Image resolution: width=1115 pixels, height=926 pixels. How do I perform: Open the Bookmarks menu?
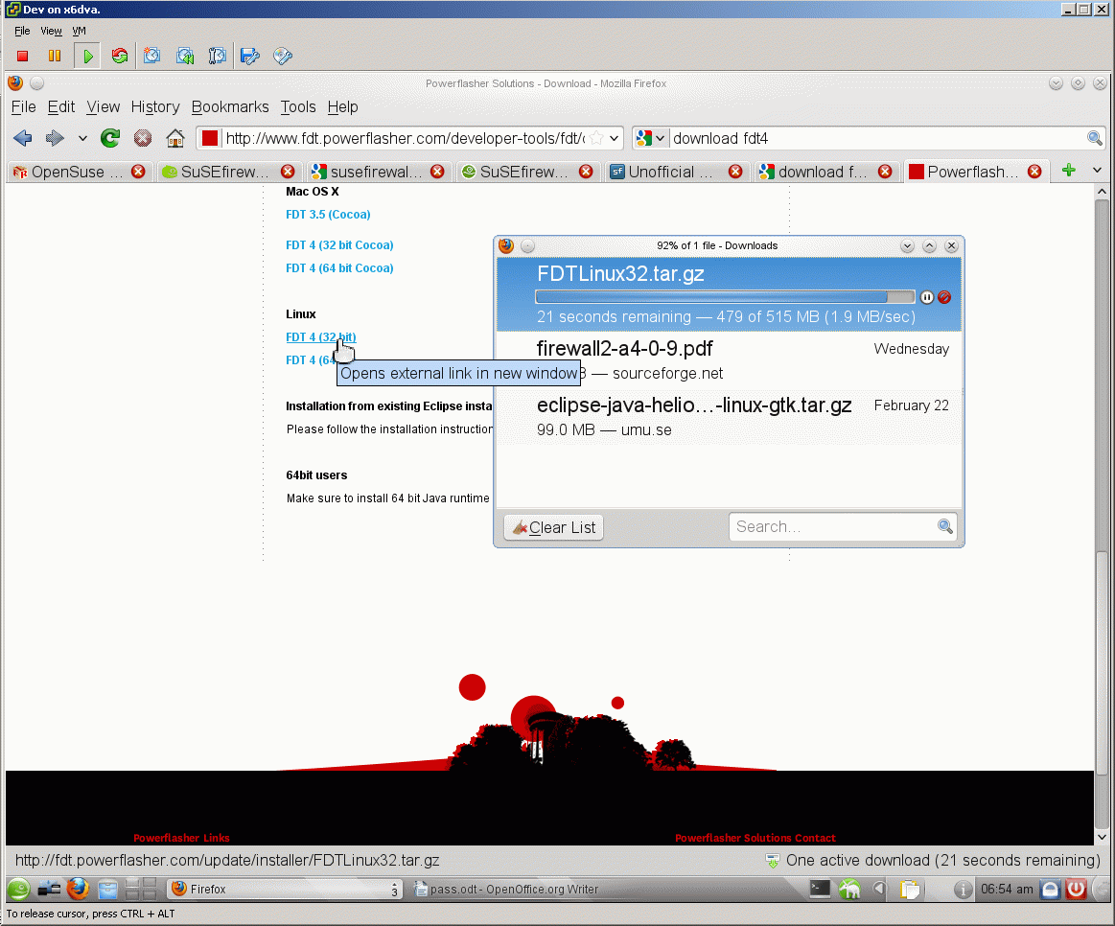(x=230, y=106)
